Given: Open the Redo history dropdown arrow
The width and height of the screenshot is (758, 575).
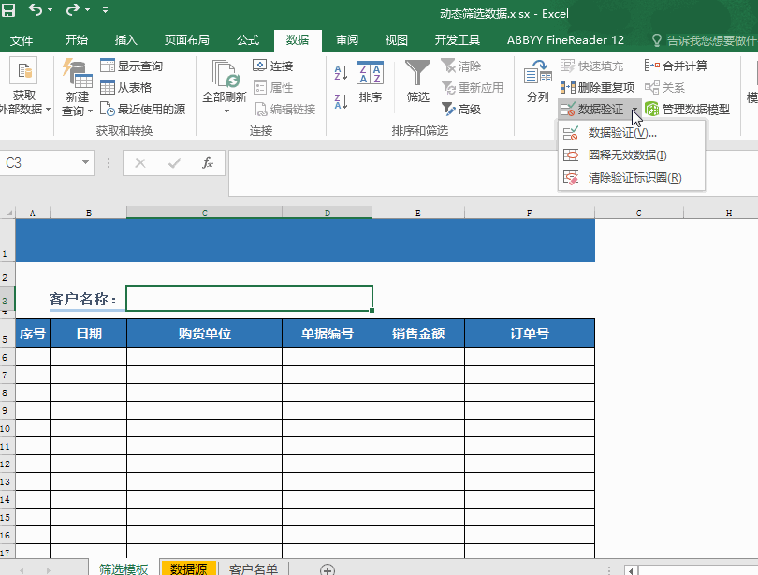Looking at the screenshot, I should [88, 9].
